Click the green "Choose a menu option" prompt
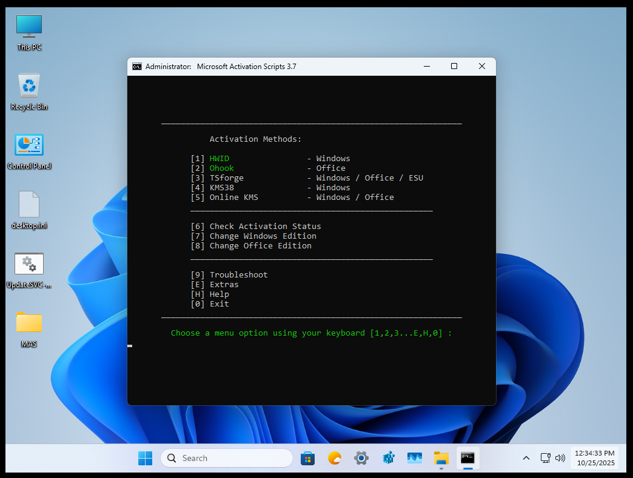Screen dimensions: 633x478 (311, 333)
